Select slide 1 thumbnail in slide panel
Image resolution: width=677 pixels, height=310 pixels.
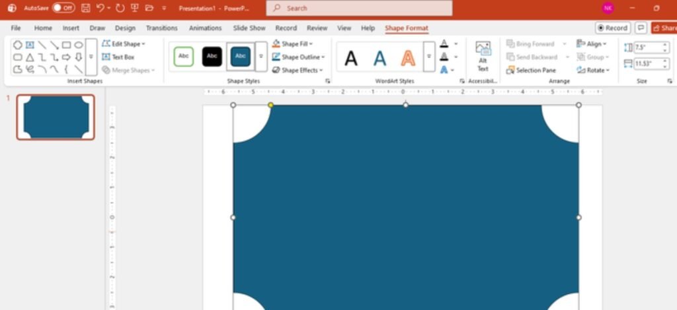click(x=56, y=117)
